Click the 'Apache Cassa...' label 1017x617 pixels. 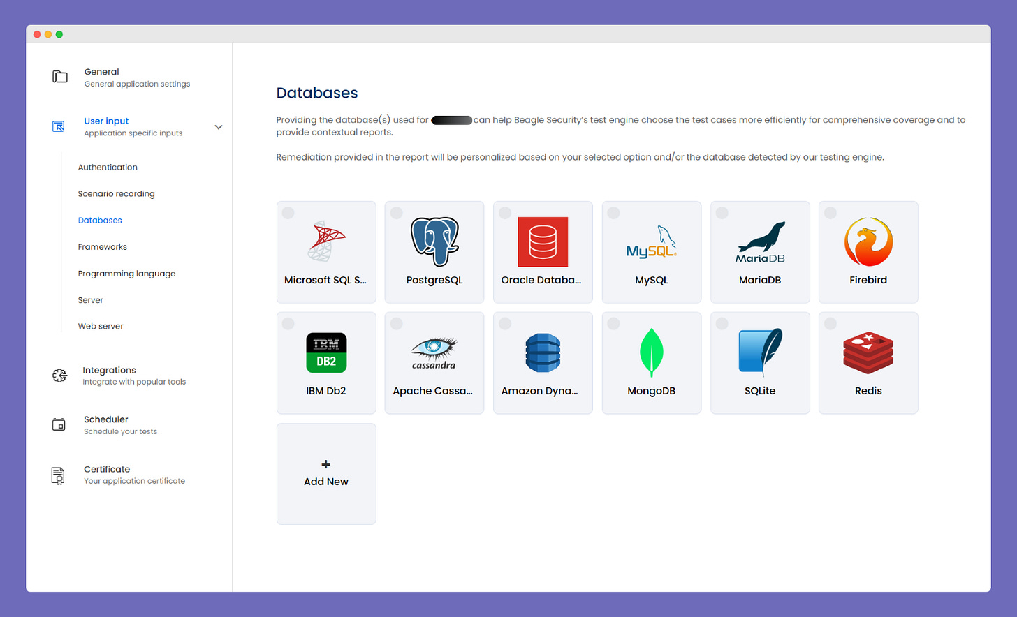[433, 391]
